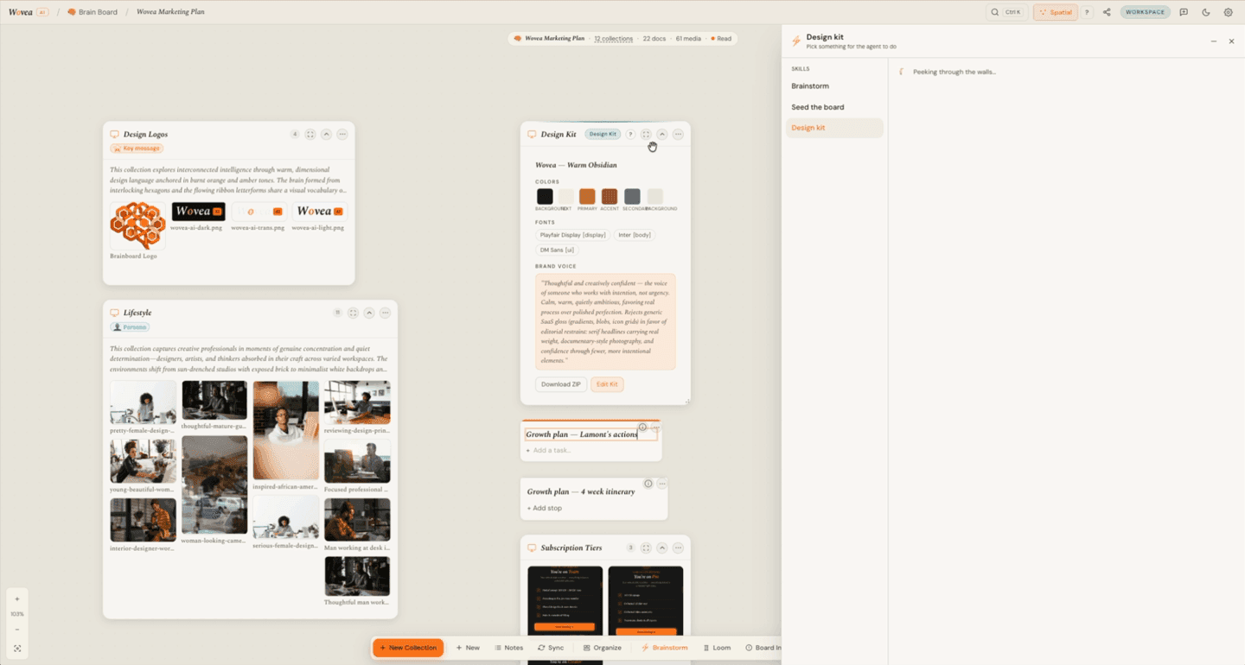Expand the Design Kit card to fullscreen
Screen dimensions: 1245x665
point(646,135)
